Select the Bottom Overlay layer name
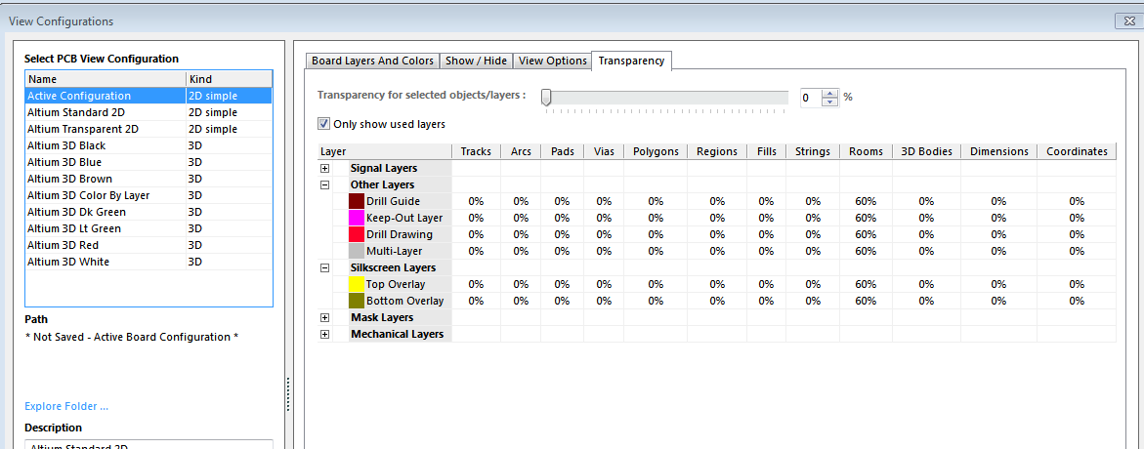 (x=404, y=301)
